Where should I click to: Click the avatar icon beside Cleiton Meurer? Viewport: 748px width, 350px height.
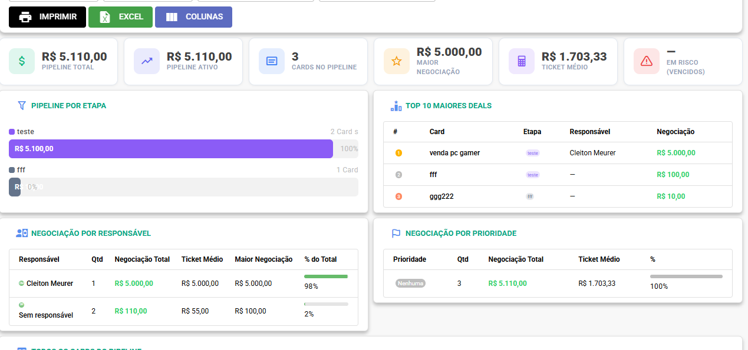point(22,284)
